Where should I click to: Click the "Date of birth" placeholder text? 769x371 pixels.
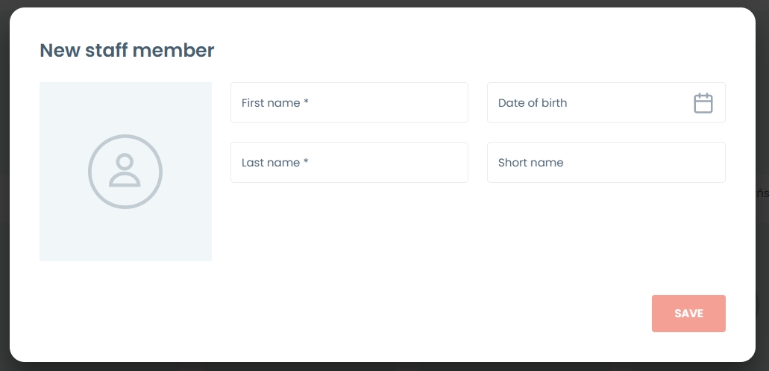click(533, 103)
